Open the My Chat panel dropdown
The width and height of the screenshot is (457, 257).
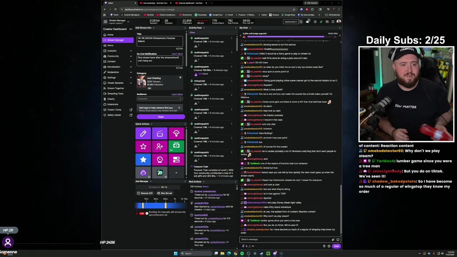(x=250, y=28)
